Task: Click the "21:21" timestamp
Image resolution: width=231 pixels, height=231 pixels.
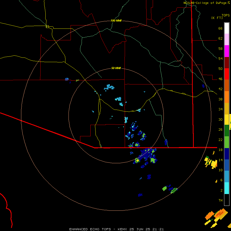Action: pos(158,229)
